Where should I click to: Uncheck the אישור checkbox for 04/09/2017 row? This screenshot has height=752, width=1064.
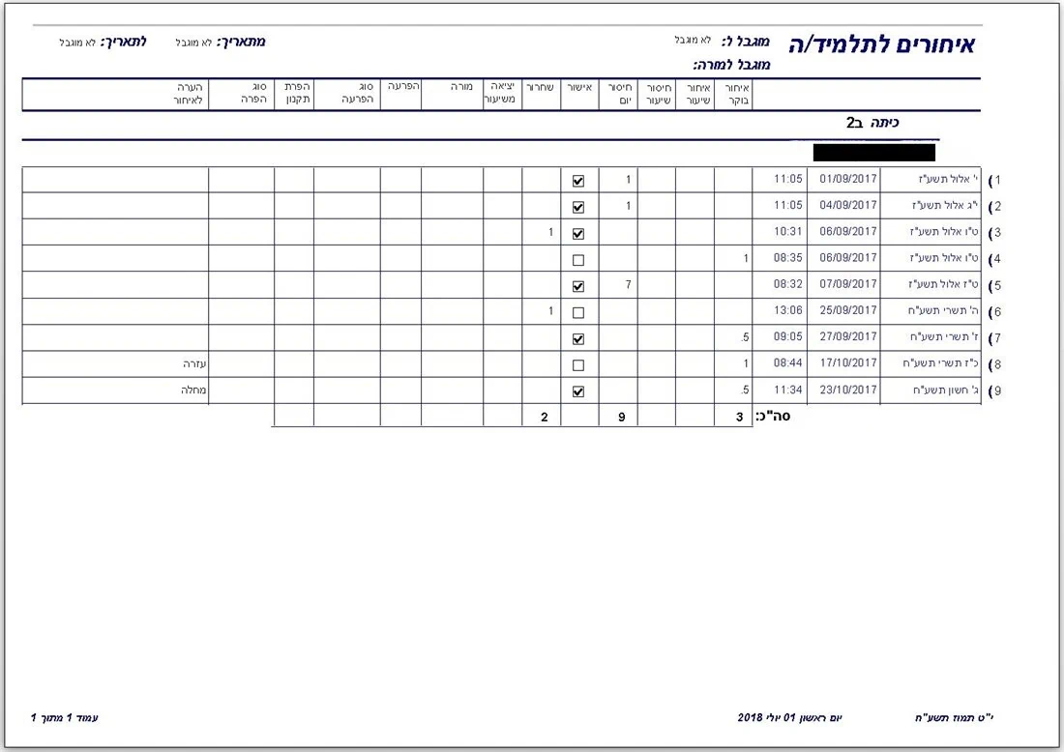[x=578, y=208]
